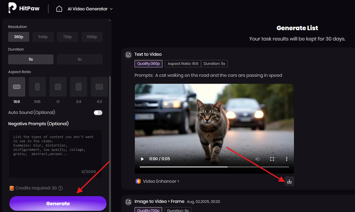The height and width of the screenshot is (212, 355).
Task: Start generation with the Generate button
Action: (58, 204)
